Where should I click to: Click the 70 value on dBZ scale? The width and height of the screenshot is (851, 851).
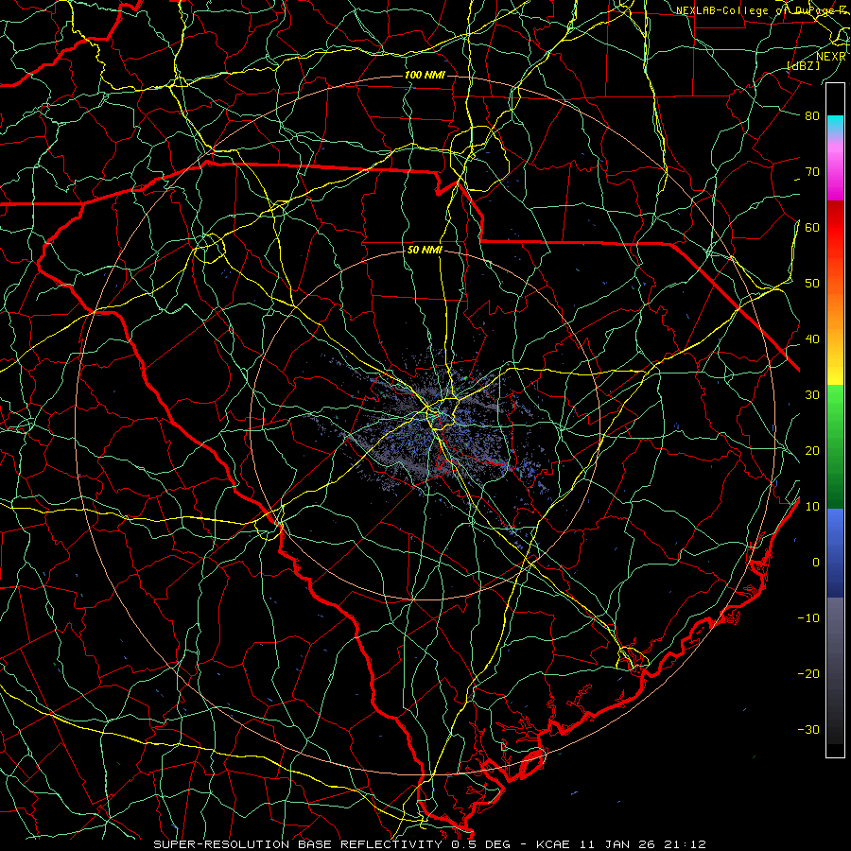tap(812, 171)
